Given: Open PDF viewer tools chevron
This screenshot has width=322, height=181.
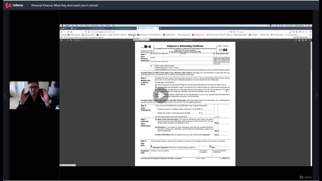Looking at the screenshot, I should pyautogui.click(x=310, y=40).
